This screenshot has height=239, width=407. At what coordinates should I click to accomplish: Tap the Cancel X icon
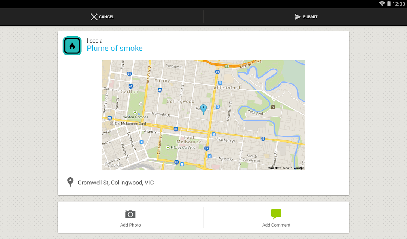point(94,17)
